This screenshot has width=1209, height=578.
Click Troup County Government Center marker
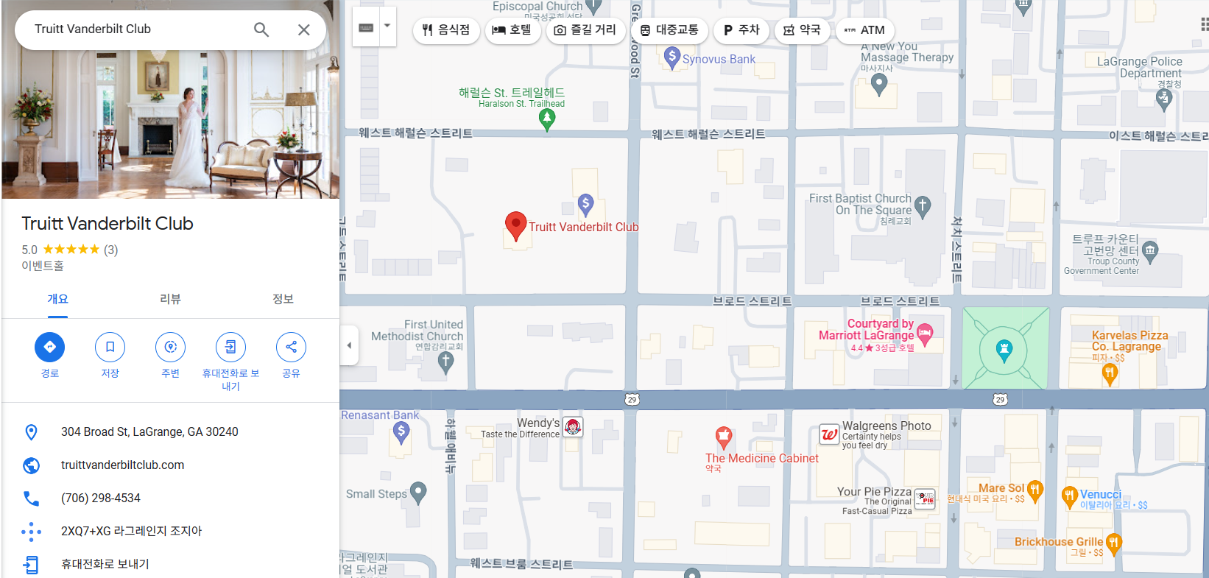coord(1150,253)
